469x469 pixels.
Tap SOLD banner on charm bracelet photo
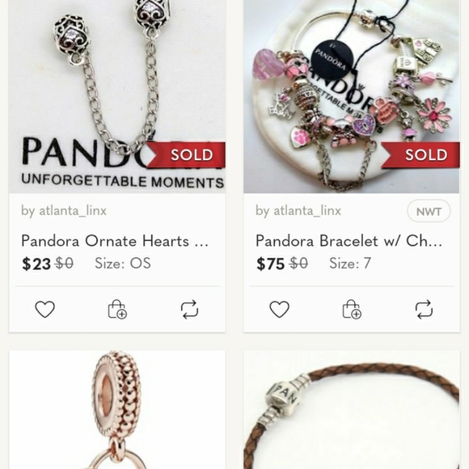(420, 155)
